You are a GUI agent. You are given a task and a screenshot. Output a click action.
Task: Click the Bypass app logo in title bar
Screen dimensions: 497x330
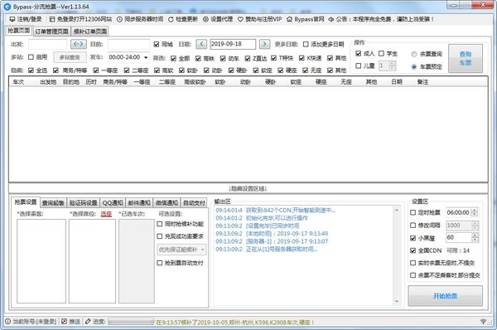(x=7, y=7)
